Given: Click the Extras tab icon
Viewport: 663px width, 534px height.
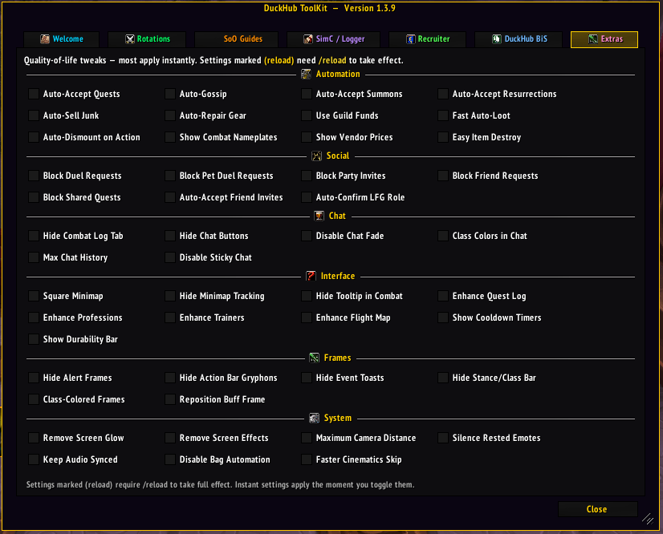Looking at the screenshot, I should (593, 39).
